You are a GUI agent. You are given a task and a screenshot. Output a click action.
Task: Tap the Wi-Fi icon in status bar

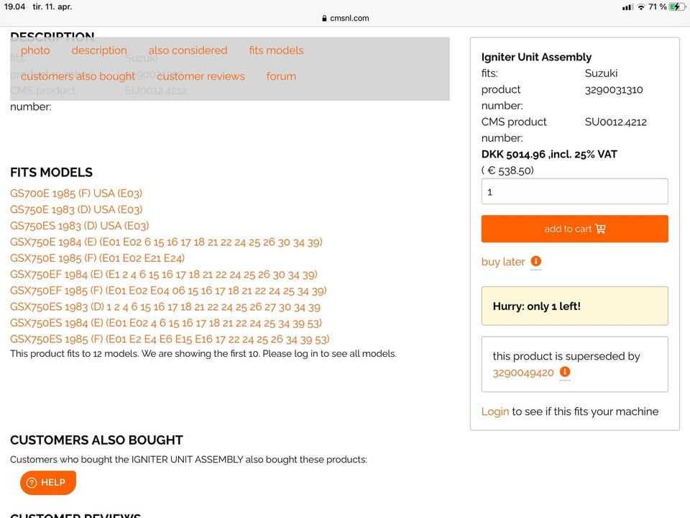[640, 6]
